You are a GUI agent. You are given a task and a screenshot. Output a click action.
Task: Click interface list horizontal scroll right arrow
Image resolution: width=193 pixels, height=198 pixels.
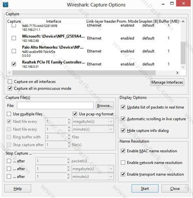177,73
